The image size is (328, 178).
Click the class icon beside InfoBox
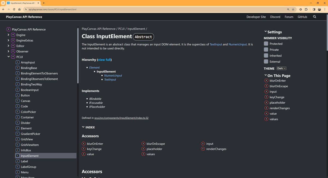17,150
